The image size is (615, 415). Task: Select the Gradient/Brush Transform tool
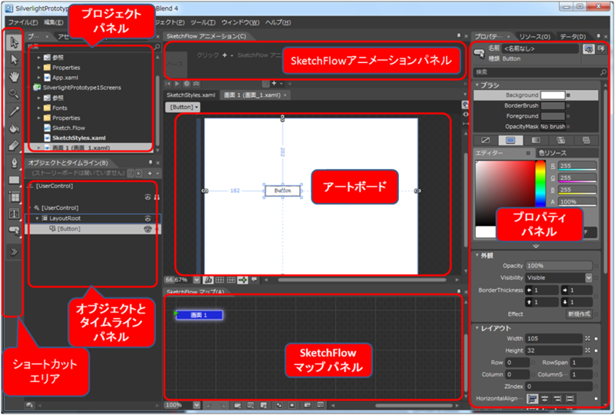pyautogui.click(x=14, y=145)
